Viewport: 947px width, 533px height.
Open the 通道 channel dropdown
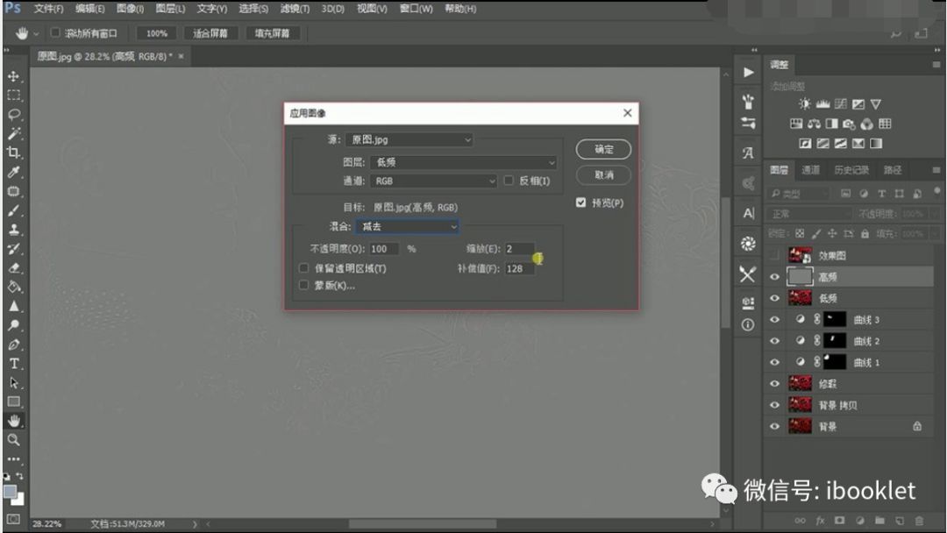tap(434, 181)
